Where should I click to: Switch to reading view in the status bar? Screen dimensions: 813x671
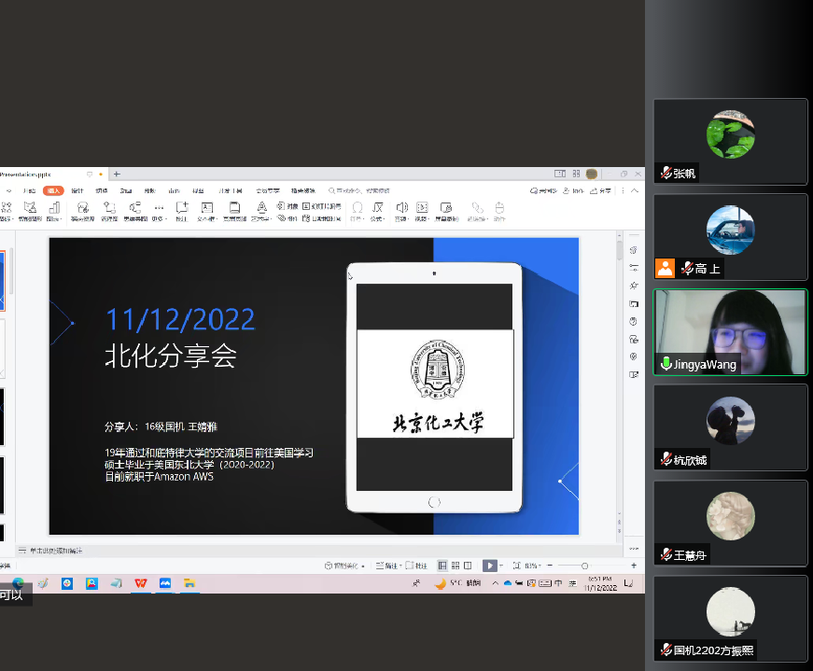point(468,566)
